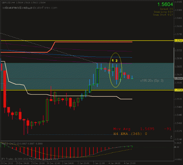Click the 1.5655 price scale value
Viewport: 183px width, 165px height.
(x=179, y=67)
